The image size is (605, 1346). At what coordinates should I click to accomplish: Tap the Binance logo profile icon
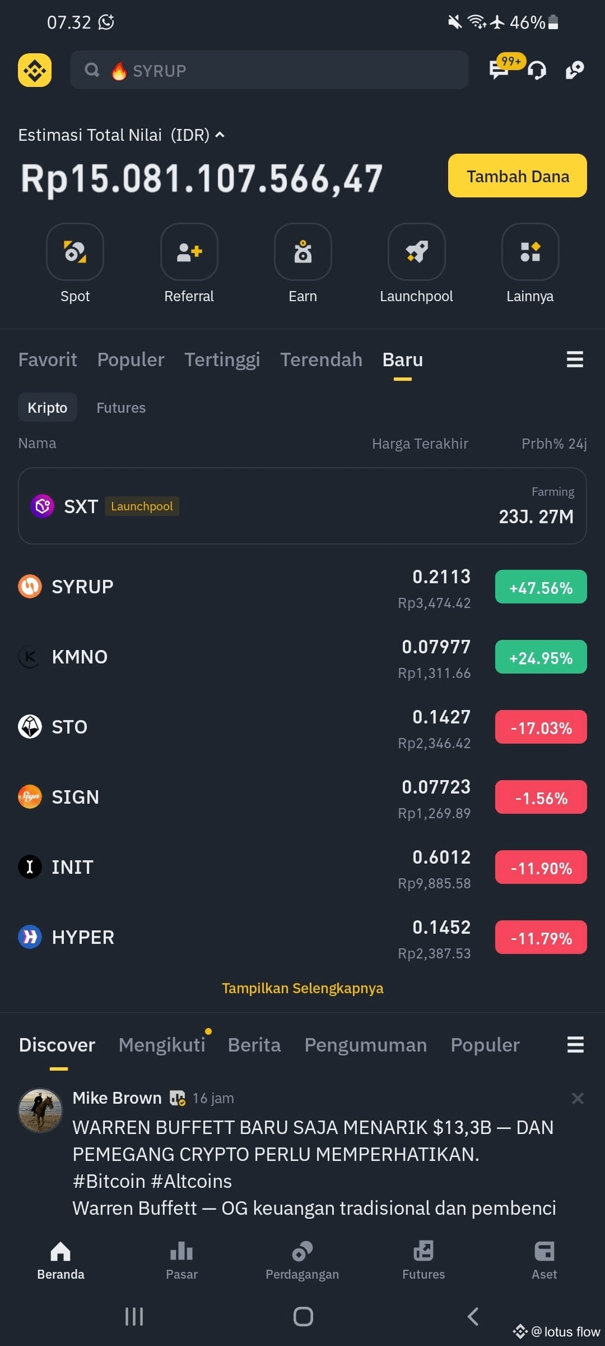(x=35, y=70)
